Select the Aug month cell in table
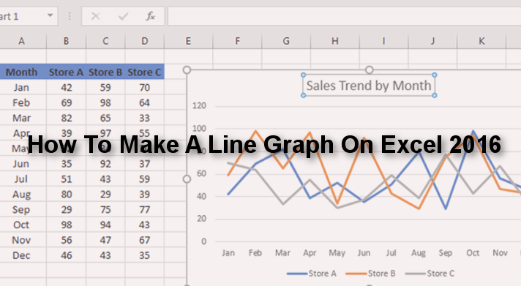Screen dimensions: 521x286 (x=22, y=195)
